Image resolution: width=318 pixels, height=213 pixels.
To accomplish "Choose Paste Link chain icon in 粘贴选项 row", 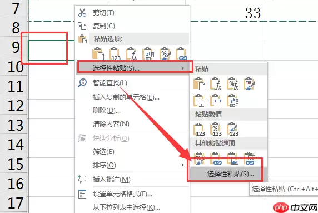I will click(x=181, y=54).
